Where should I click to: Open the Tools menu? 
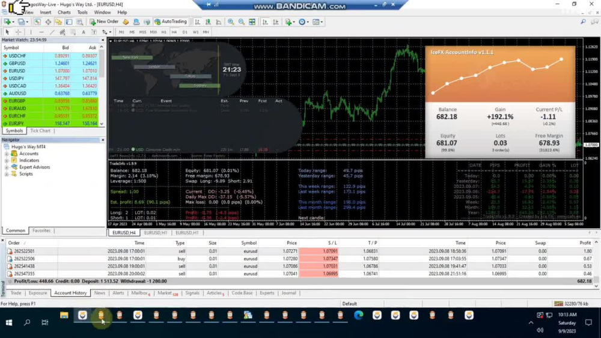tap(82, 12)
